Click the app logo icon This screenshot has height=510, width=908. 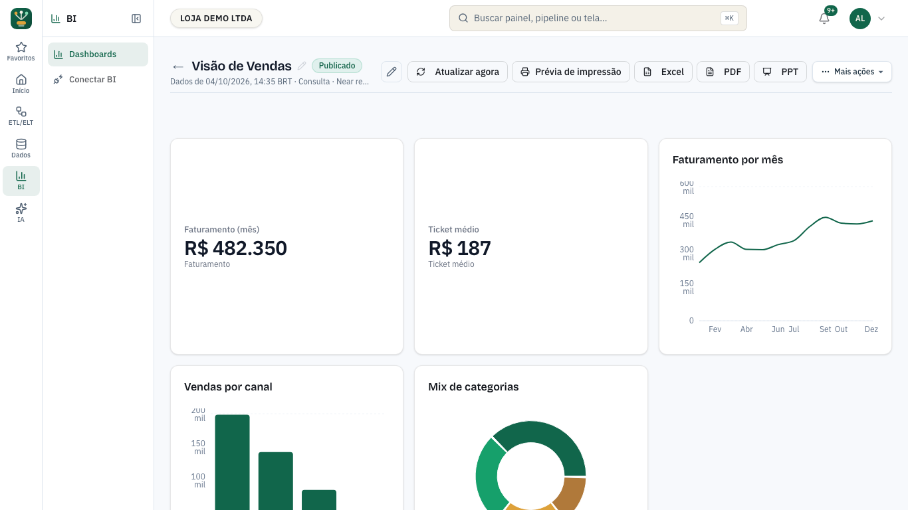(21, 19)
